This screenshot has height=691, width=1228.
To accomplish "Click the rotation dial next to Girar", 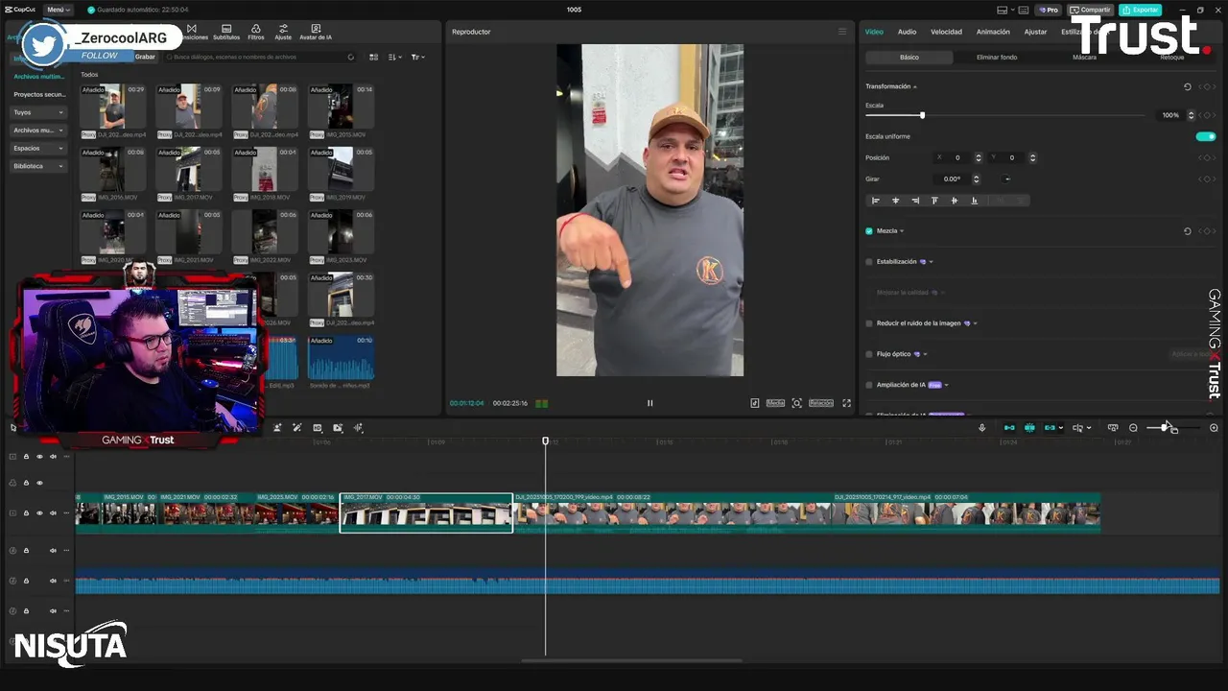I will (1006, 179).
